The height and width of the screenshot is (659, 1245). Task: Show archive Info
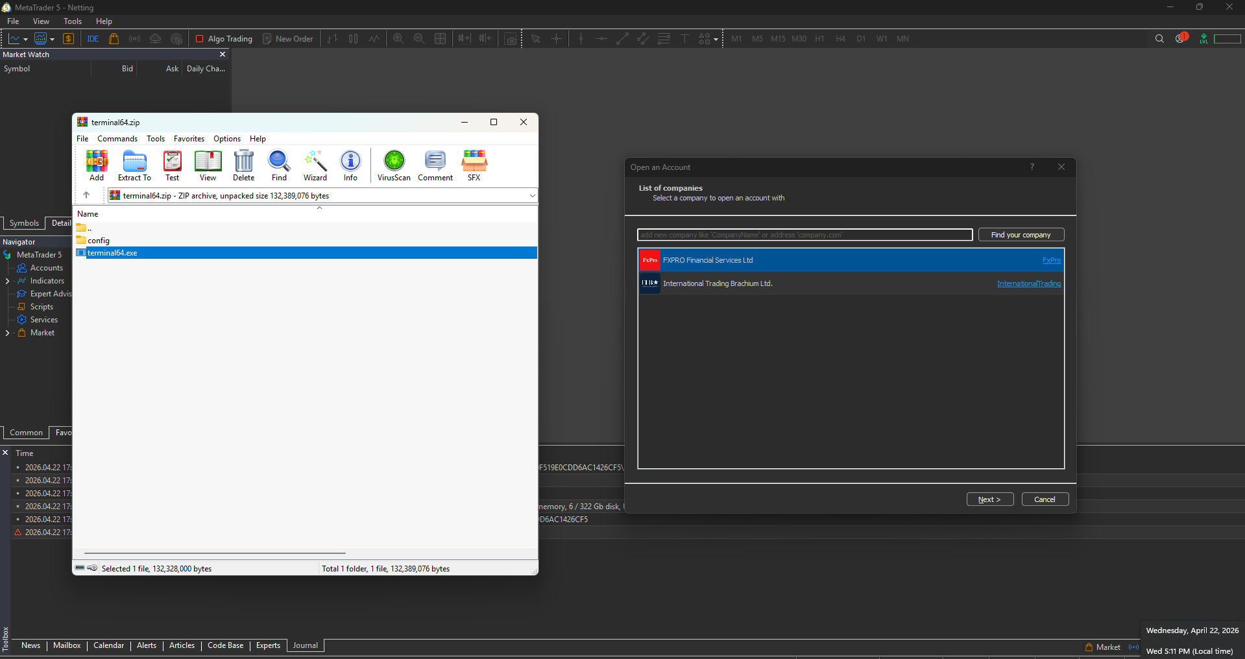tap(350, 165)
